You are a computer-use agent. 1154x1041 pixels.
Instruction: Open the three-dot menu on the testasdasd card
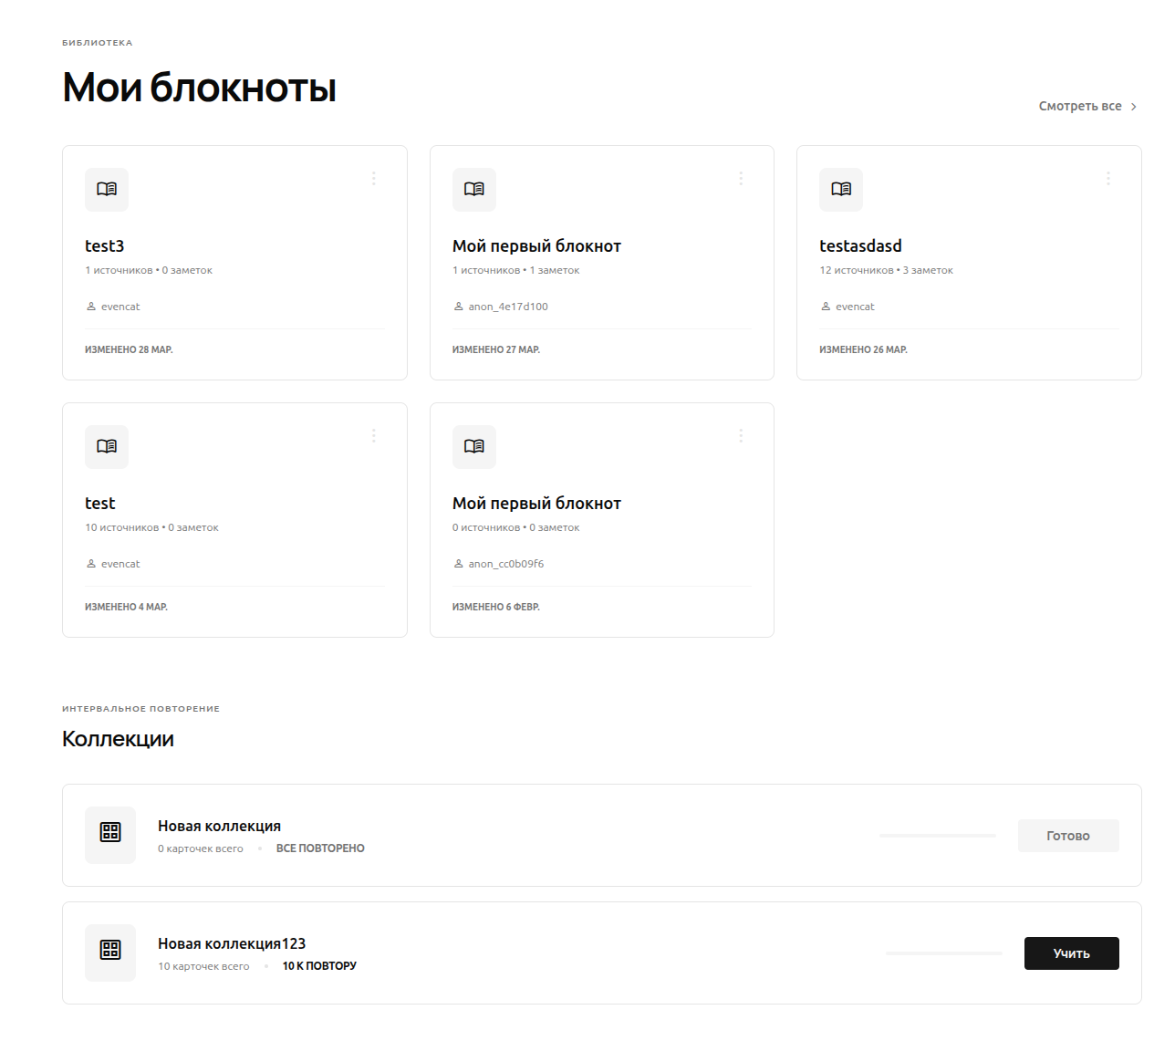(1108, 179)
